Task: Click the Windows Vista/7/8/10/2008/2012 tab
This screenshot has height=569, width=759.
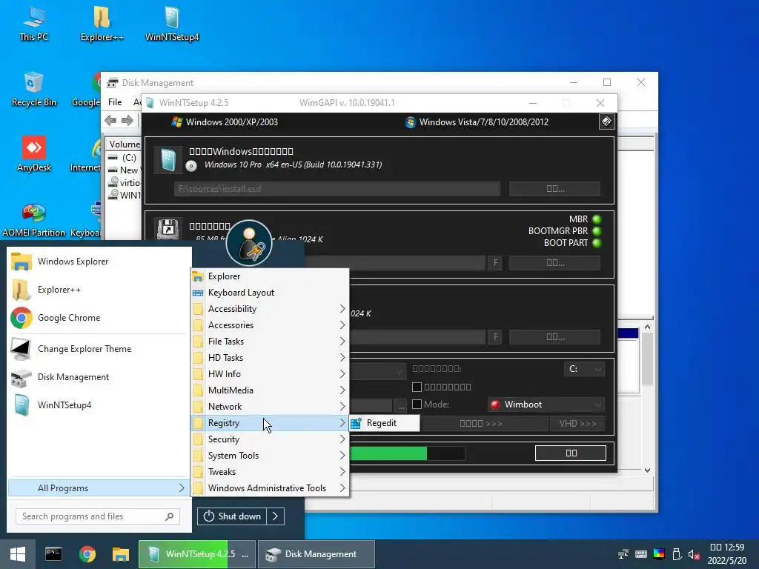Action: point(477,122)
